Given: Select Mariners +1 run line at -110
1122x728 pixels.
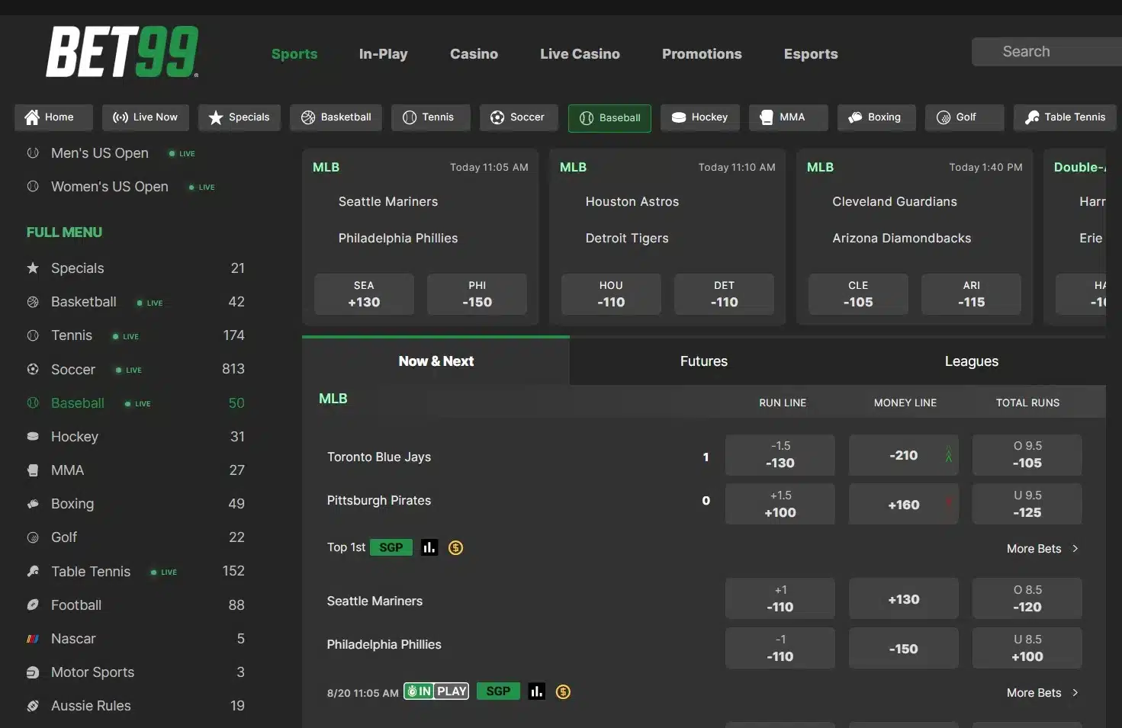Looking at the screenshot, I should (x=780, y=599).
